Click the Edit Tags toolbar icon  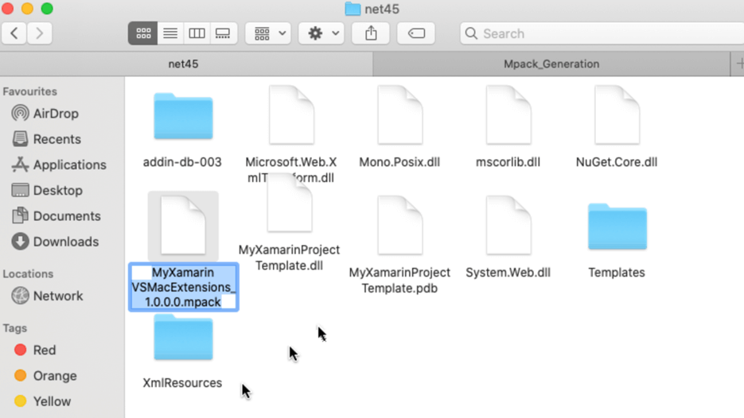416,33
